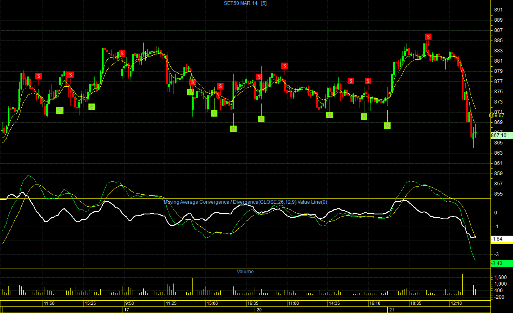Viewport: 513px width, 313px height.
Task: Click the [5] timeframe label in the title
Action: coord(264,3)
